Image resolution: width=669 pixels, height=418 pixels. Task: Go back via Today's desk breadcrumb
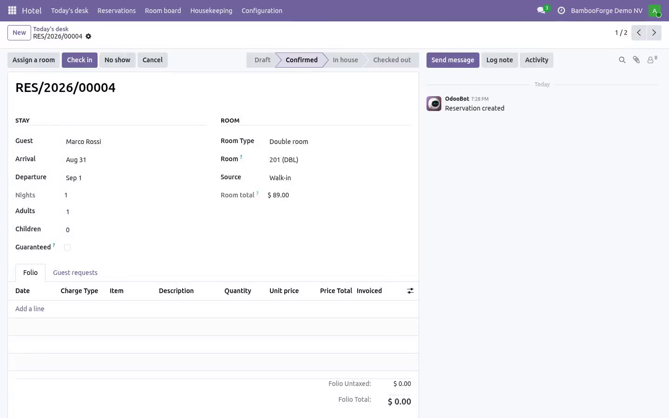coord(51,29)
